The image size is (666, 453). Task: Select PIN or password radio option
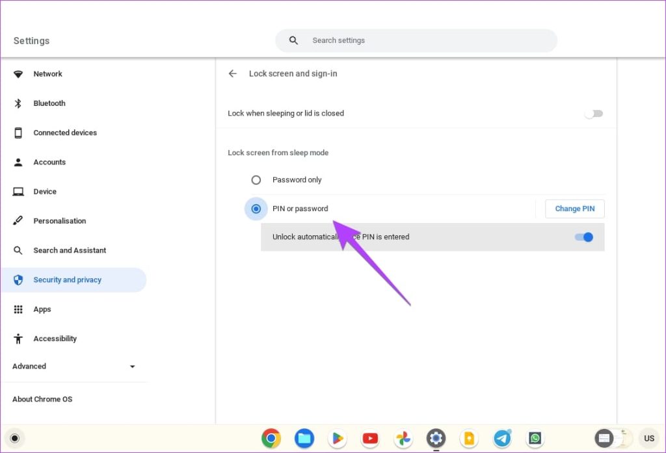click(256, 209)
